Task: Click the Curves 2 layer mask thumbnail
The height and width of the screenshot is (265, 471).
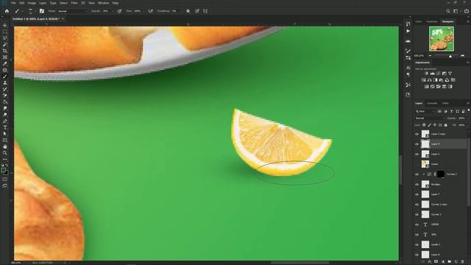Action: pos(440,174)
